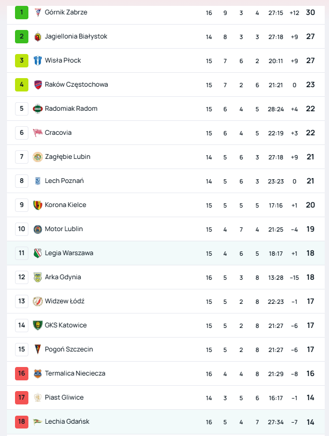Select the Motor Lublin team name

(64, 229)
